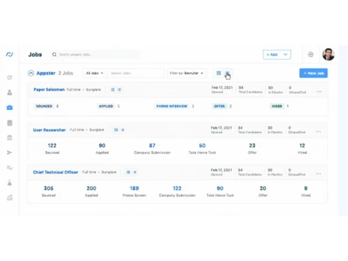
Task: Open the candidates person icon in the sidebar
Action: 10,93
